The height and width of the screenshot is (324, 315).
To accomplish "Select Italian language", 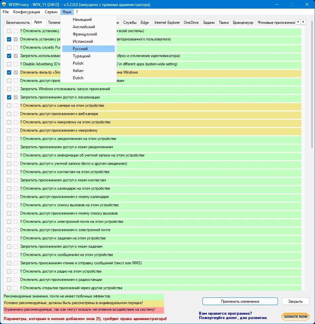I will 88,71.
